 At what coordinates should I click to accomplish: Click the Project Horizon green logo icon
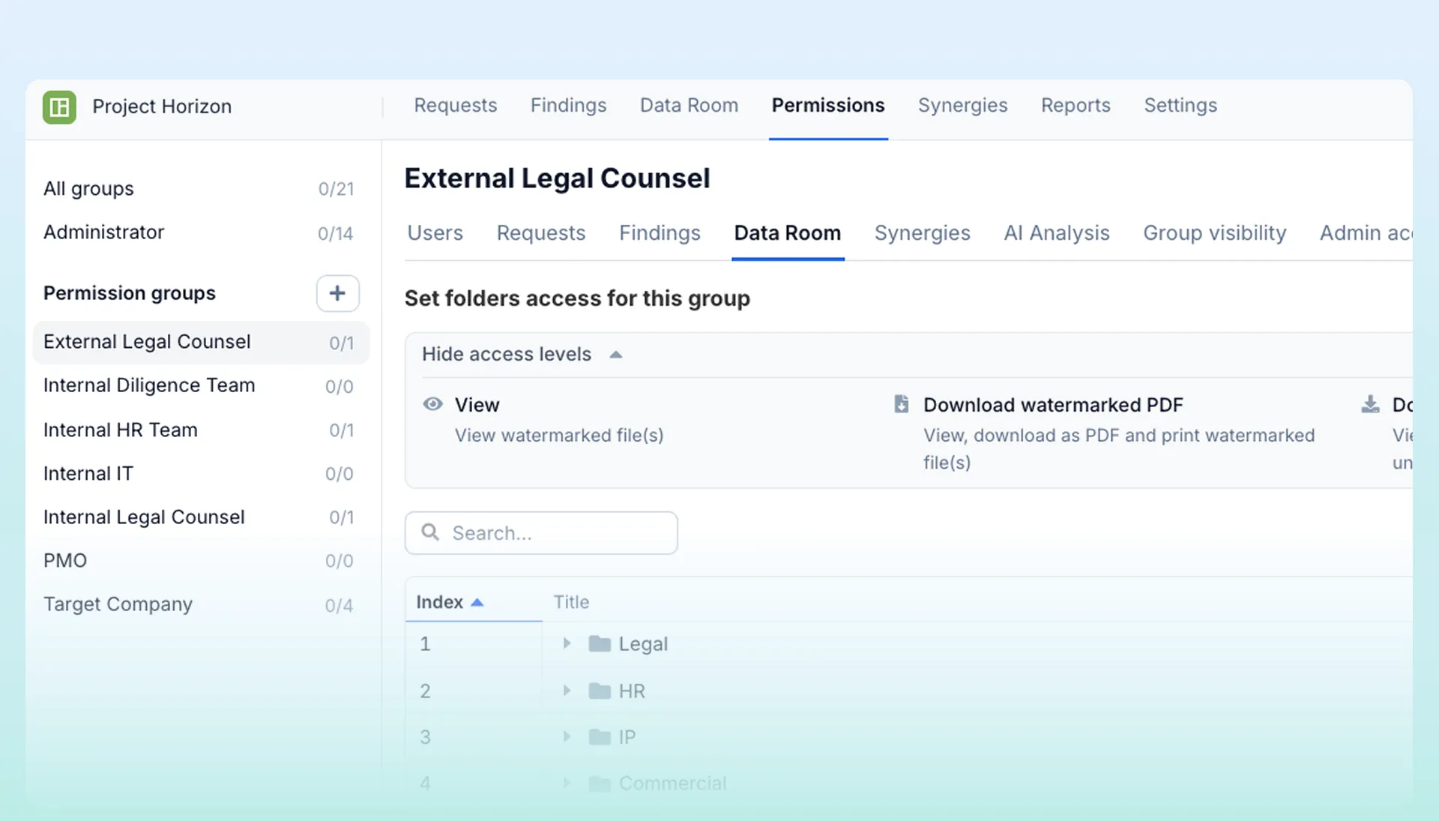[x=59, y=107]
